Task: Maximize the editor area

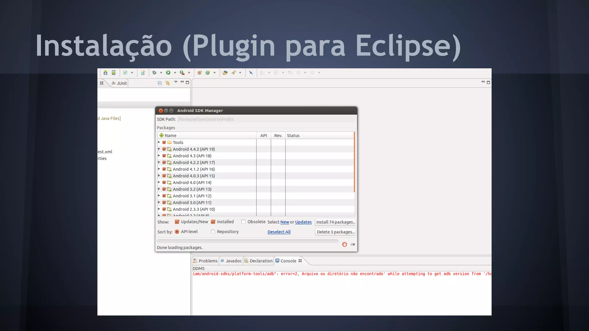Action: [488, 82]
